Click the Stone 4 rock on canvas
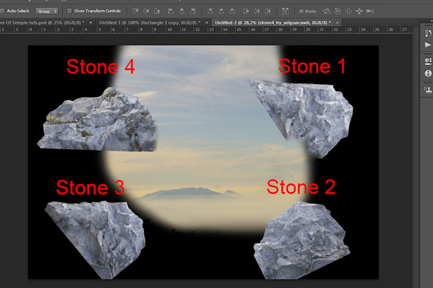 (98, 121)
